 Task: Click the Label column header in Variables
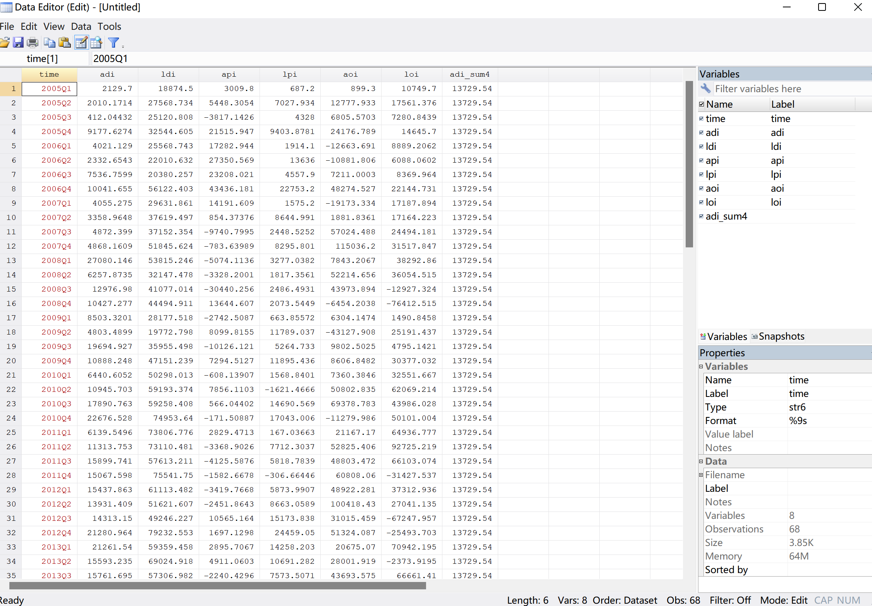tap(783, 104)
